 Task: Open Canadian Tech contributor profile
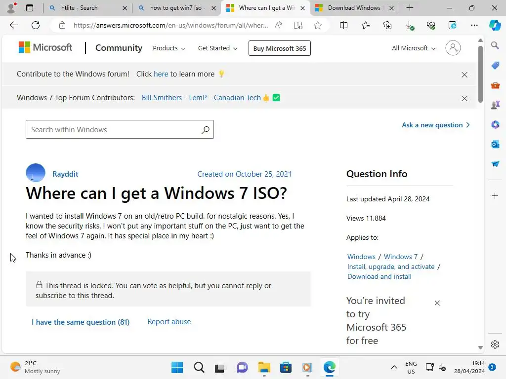point(237,98)
